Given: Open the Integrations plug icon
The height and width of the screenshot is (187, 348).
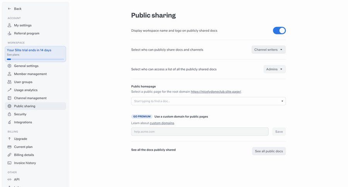Looking at the screenshot, I should coord(10,122).
